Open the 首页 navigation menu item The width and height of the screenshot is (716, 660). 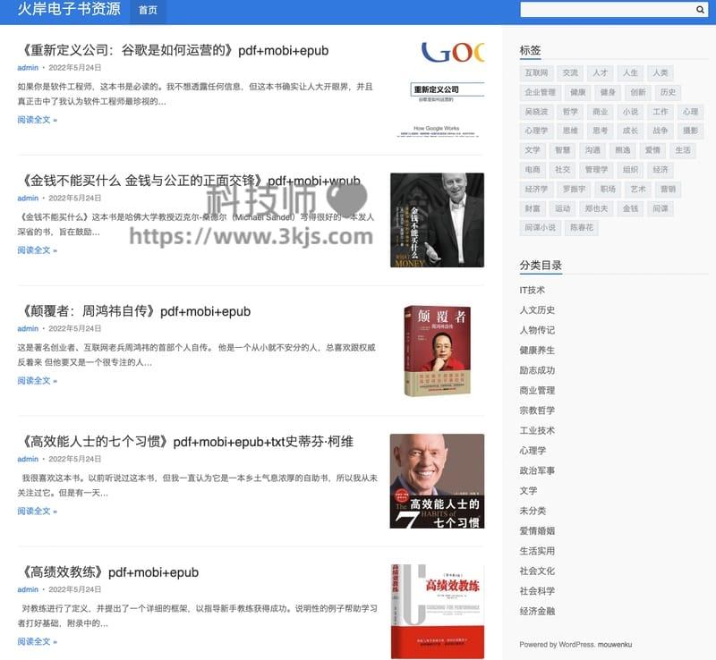point(148,10)
